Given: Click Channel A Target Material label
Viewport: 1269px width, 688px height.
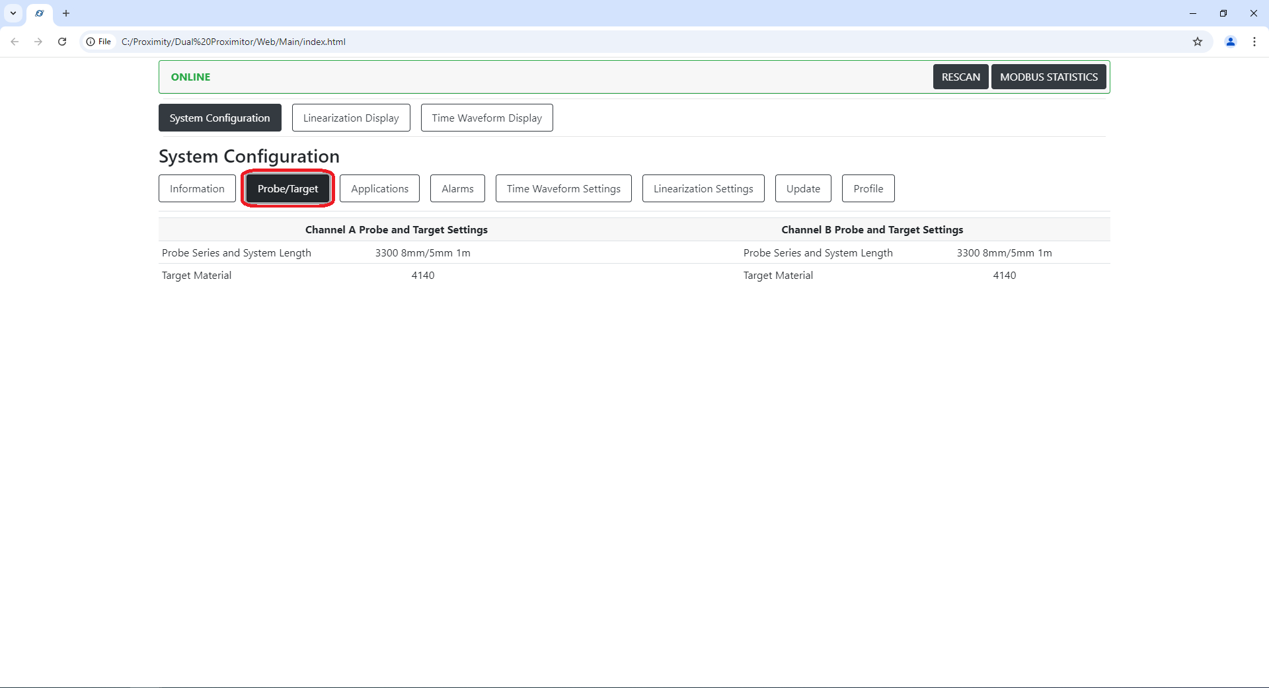Looking at the screenshot, I should [x=196, y=275].
